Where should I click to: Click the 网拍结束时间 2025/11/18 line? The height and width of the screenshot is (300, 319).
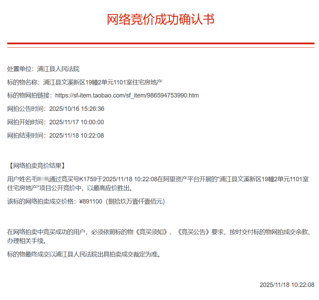(x=55, y=136)
